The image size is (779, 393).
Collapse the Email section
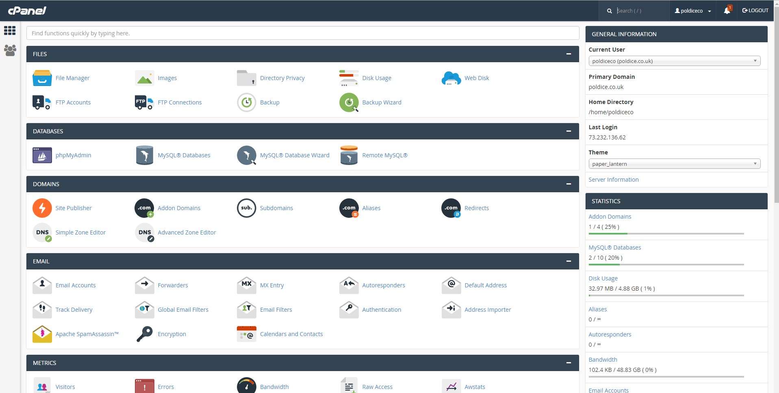pyautogui.click(x=569, y=261)
